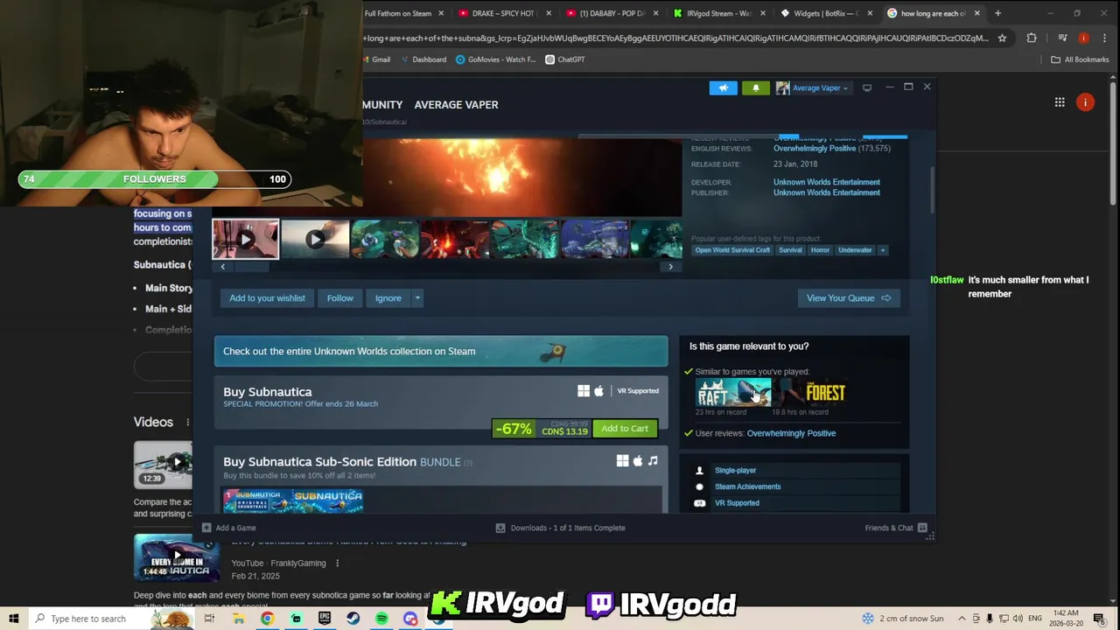This screenshot has height=630, width=1120.
Task: Open the Average Vaper account dropdown
Action: tap(812, 87)
